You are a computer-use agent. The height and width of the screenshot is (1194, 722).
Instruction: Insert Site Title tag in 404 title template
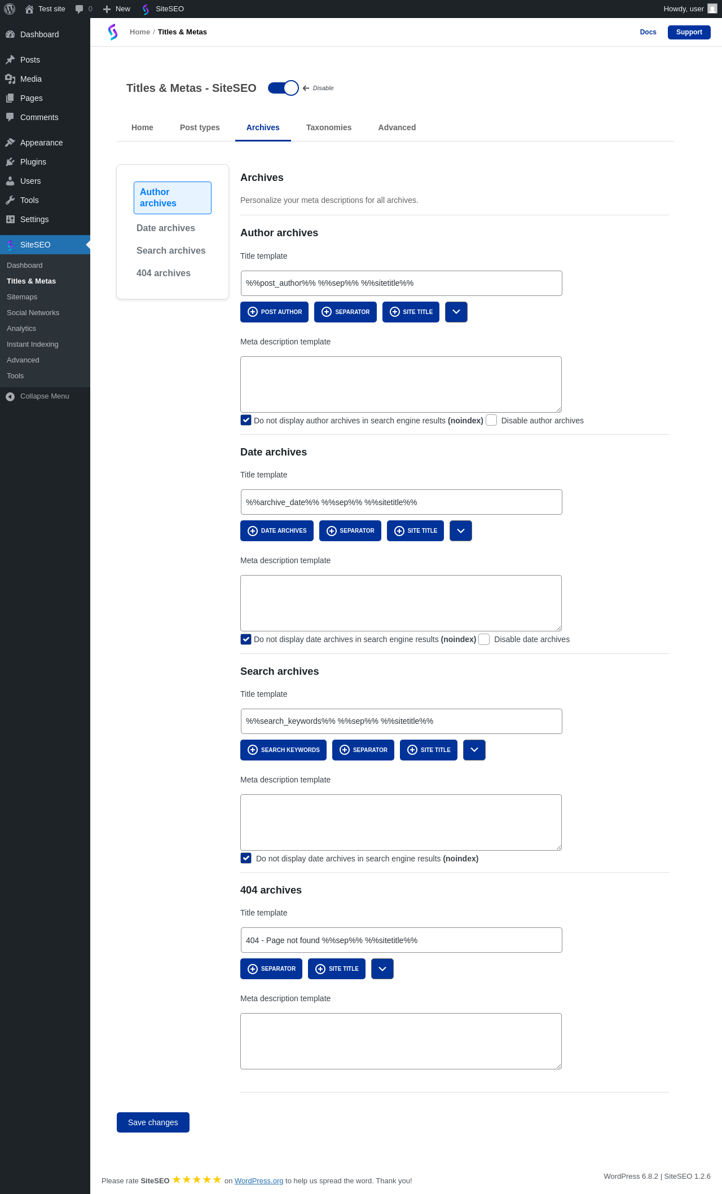coord(337,969)
